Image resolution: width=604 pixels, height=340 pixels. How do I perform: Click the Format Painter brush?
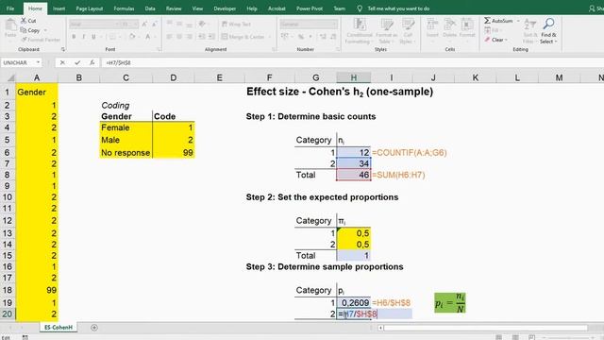[x=24, y=40]
